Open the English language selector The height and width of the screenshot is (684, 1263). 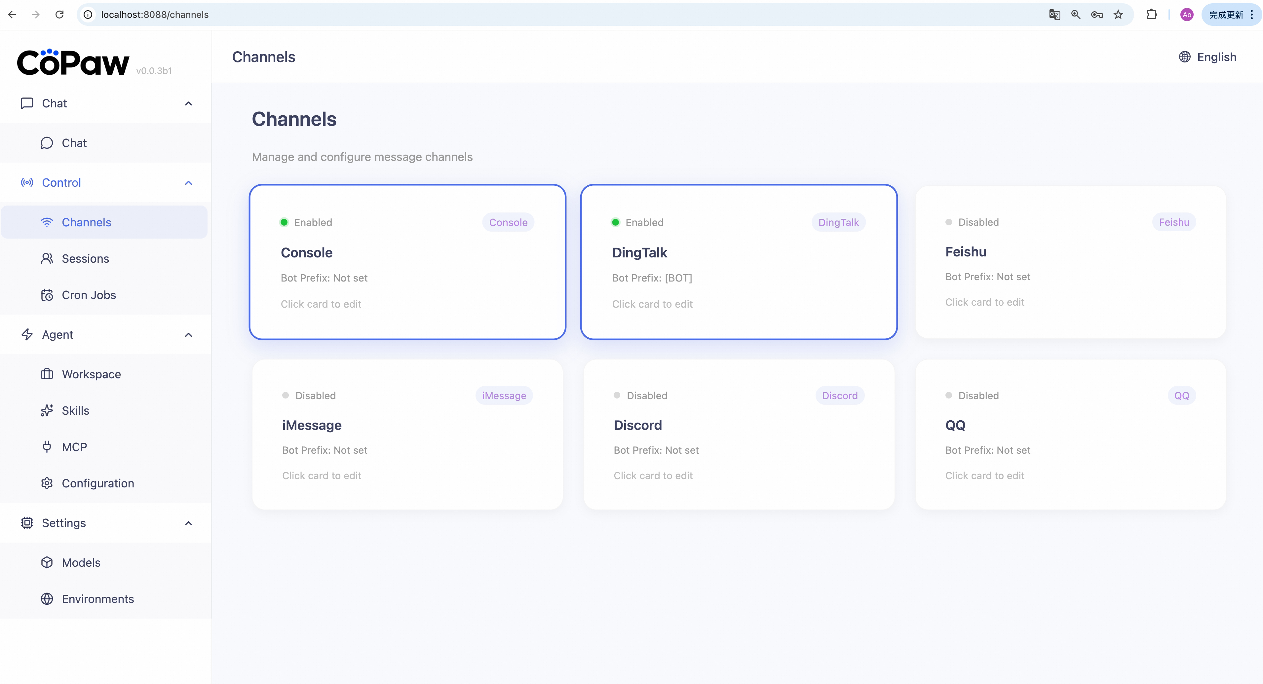tap(1207, 57)
